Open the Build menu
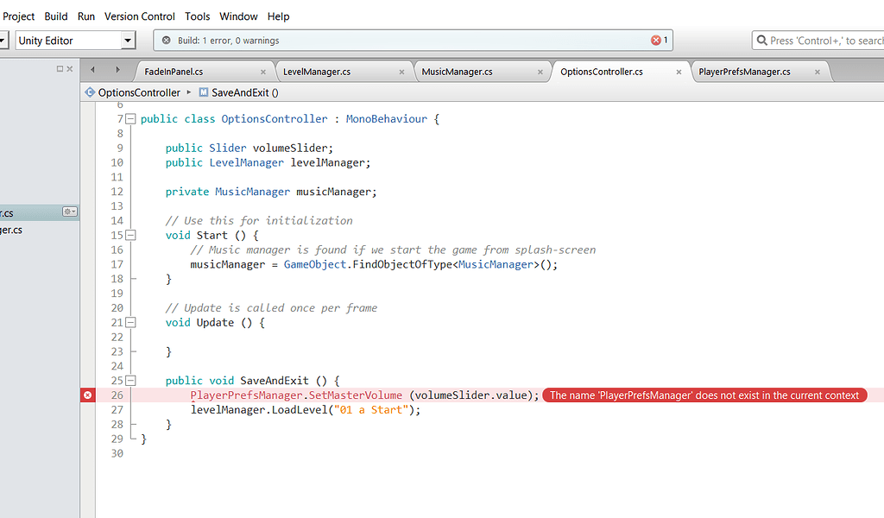The width and height of the screenshot is (884, 518). point(56,16)
